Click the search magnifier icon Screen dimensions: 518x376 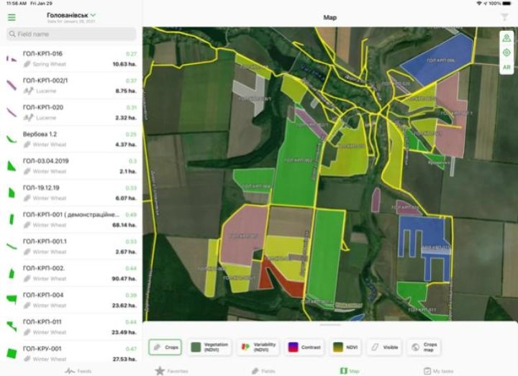[x=12, y=34]
